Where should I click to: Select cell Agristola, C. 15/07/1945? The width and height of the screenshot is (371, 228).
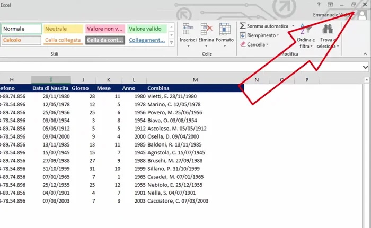[195, 153]
